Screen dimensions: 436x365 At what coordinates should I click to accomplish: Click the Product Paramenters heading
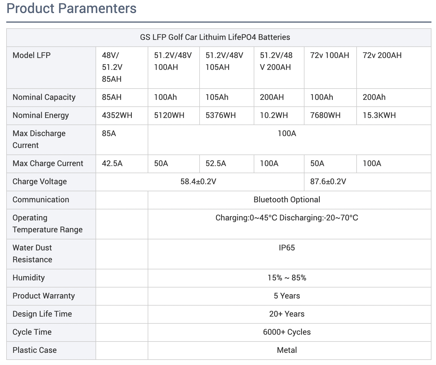click(x=71, y=8)
